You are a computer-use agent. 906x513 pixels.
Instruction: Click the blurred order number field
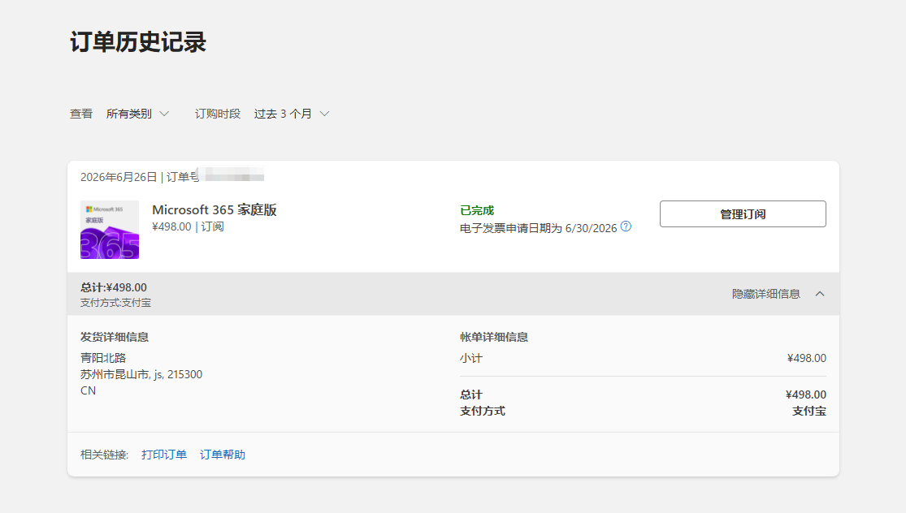(x=231, y=175)
